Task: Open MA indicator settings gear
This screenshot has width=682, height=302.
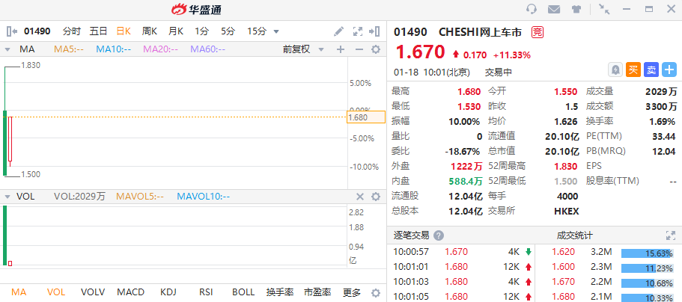Action: click(x=376, y=49)
